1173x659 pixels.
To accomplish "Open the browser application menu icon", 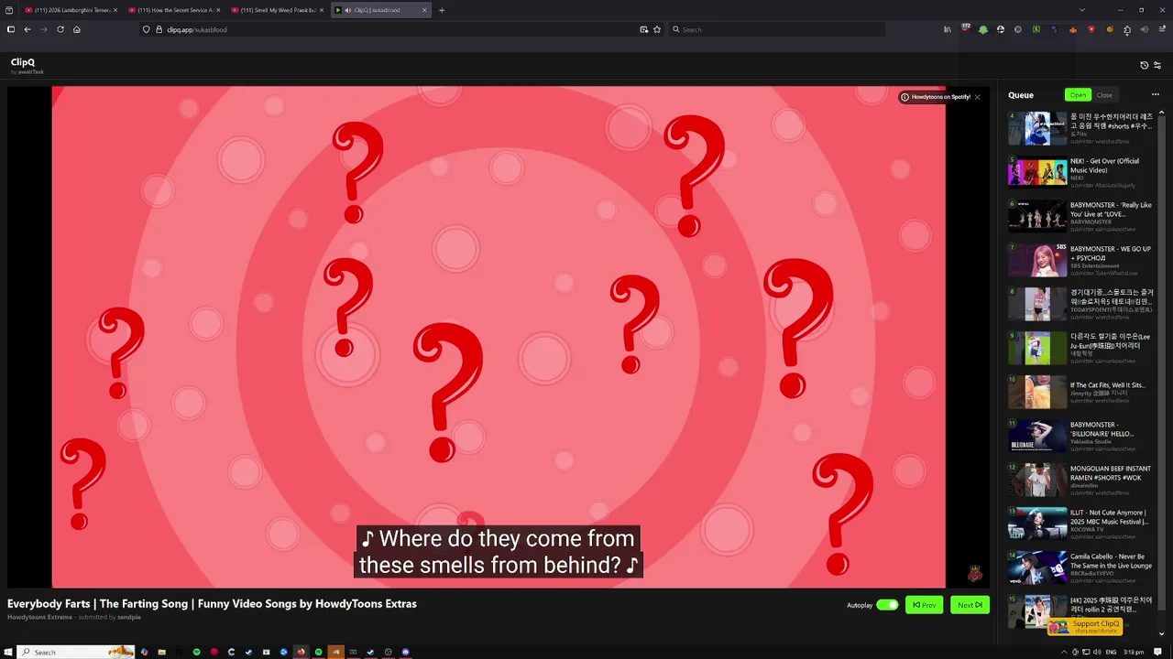I will 1161,29.
